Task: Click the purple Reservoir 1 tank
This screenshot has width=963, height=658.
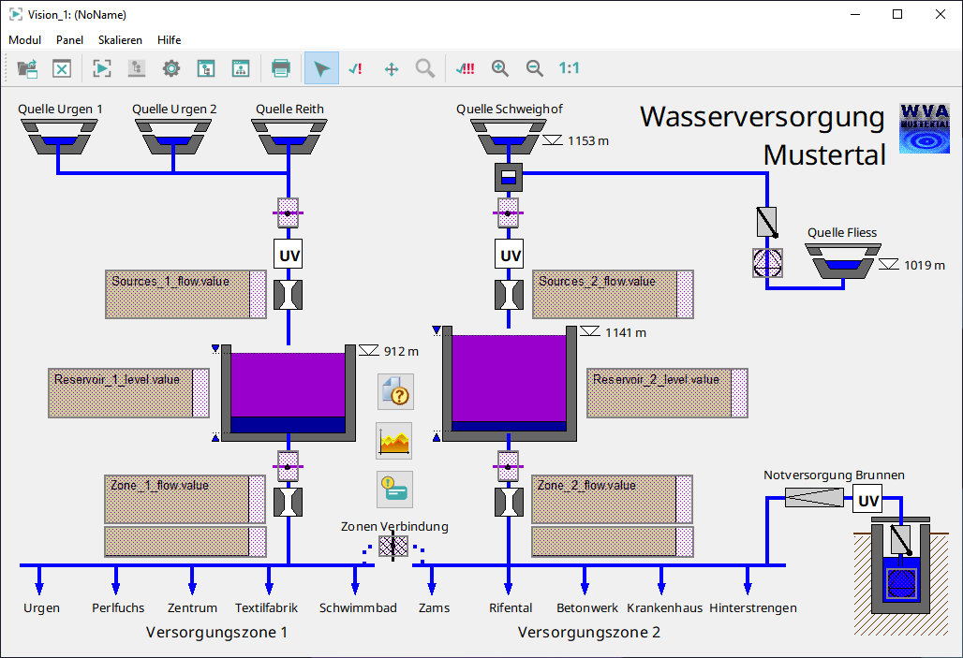Action: tap(288, 384)
